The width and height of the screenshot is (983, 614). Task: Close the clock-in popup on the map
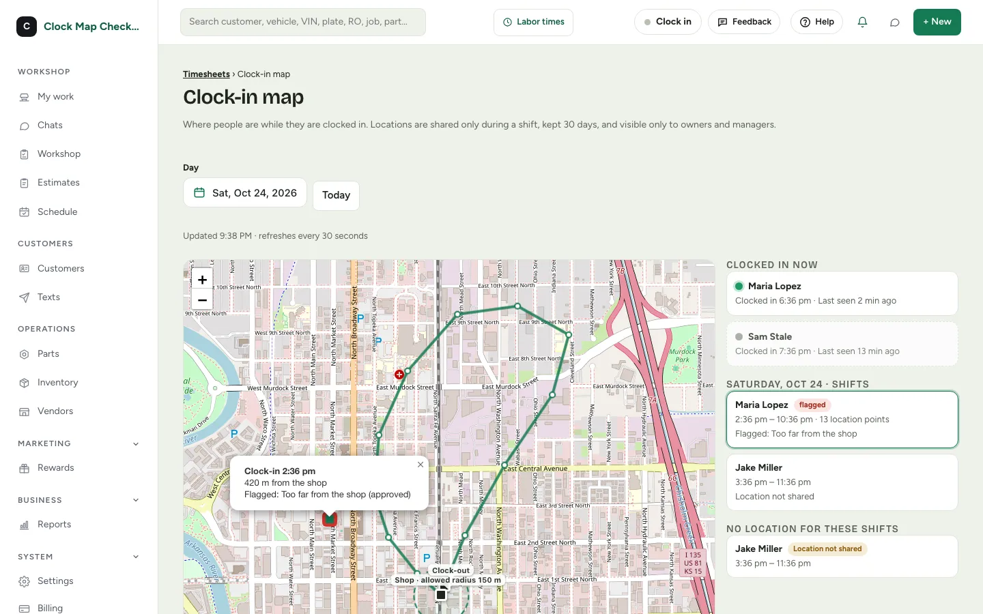[421, 465]
